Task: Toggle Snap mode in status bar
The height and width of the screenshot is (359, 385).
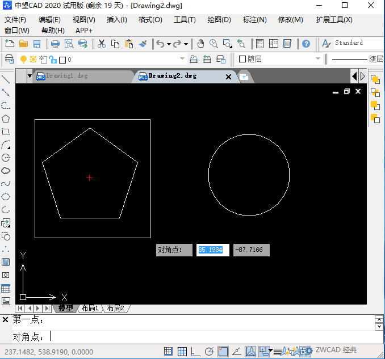Action: pyautogui.click(x=169, y=352)
